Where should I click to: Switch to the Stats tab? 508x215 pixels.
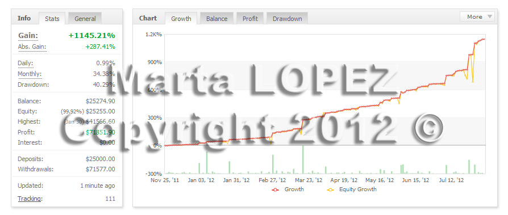pyautogui.click(x=52, y=18)
